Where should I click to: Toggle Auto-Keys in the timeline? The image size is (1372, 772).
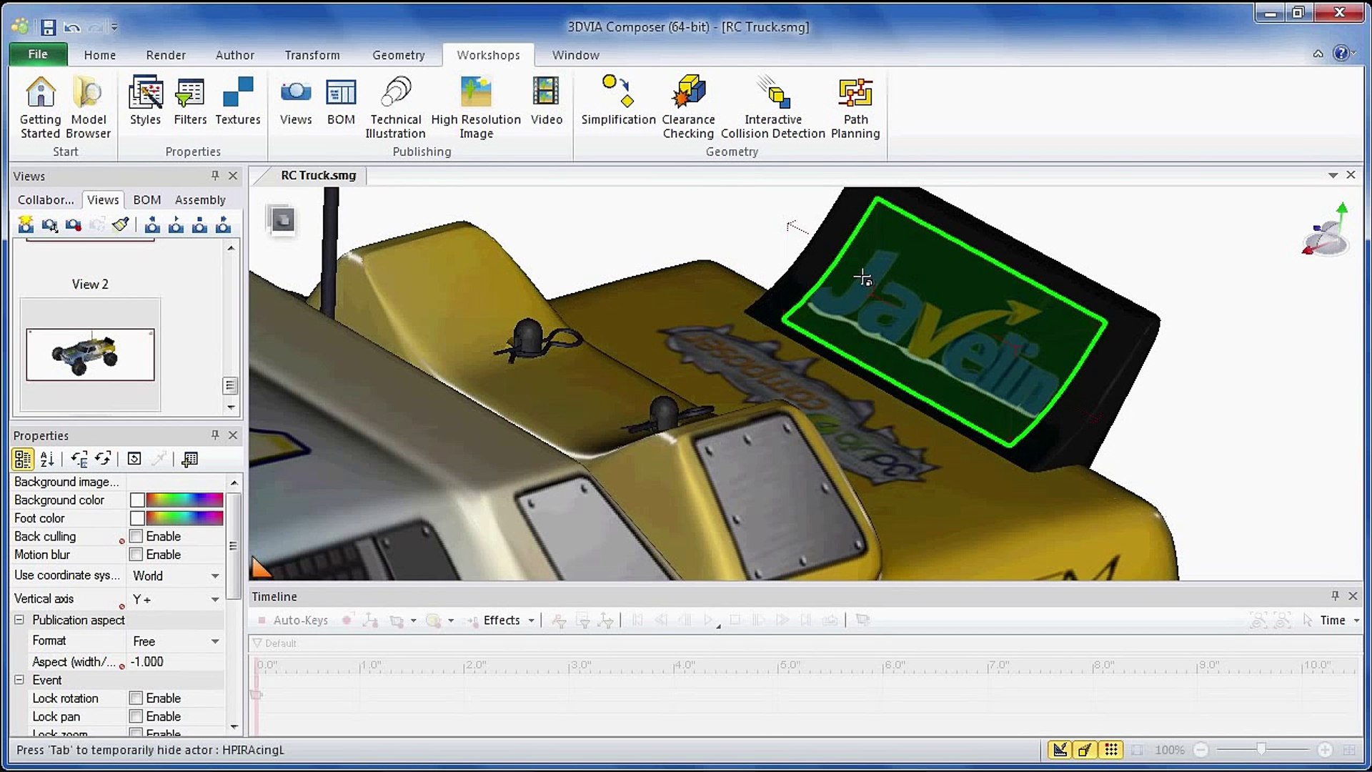(x=293, y=620)
